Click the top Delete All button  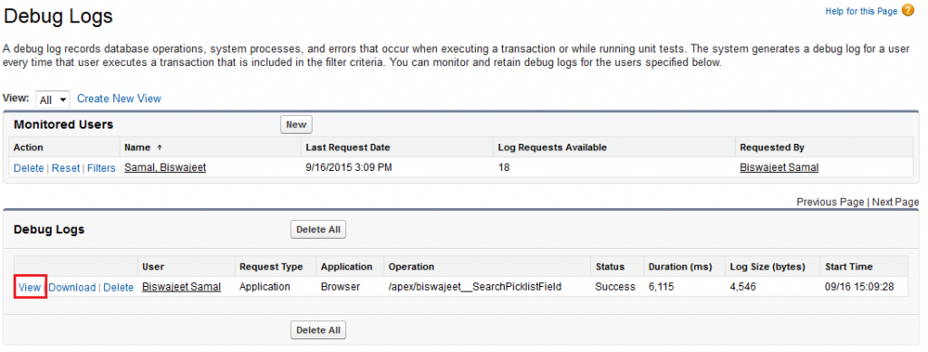click(x=318, y=230)
